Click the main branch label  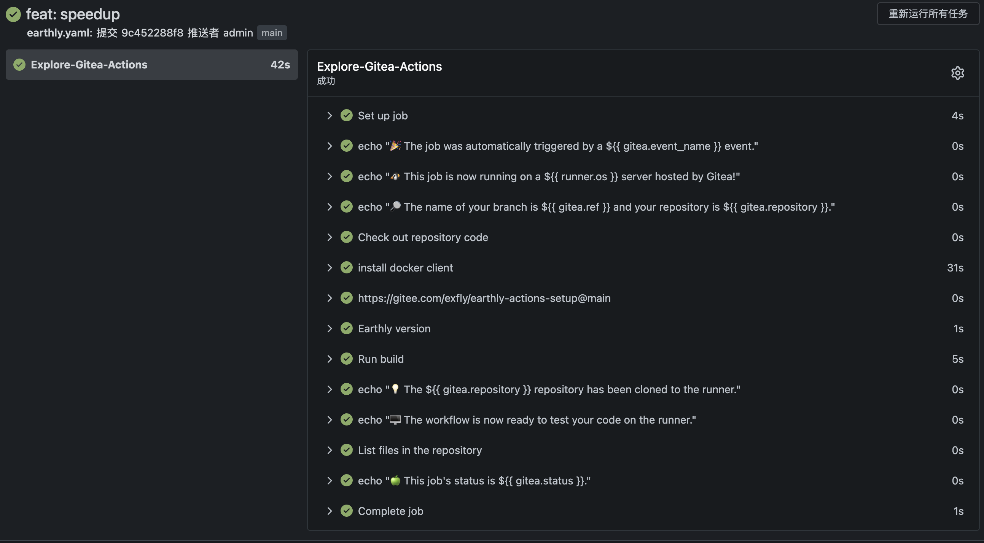click(272, 33)
